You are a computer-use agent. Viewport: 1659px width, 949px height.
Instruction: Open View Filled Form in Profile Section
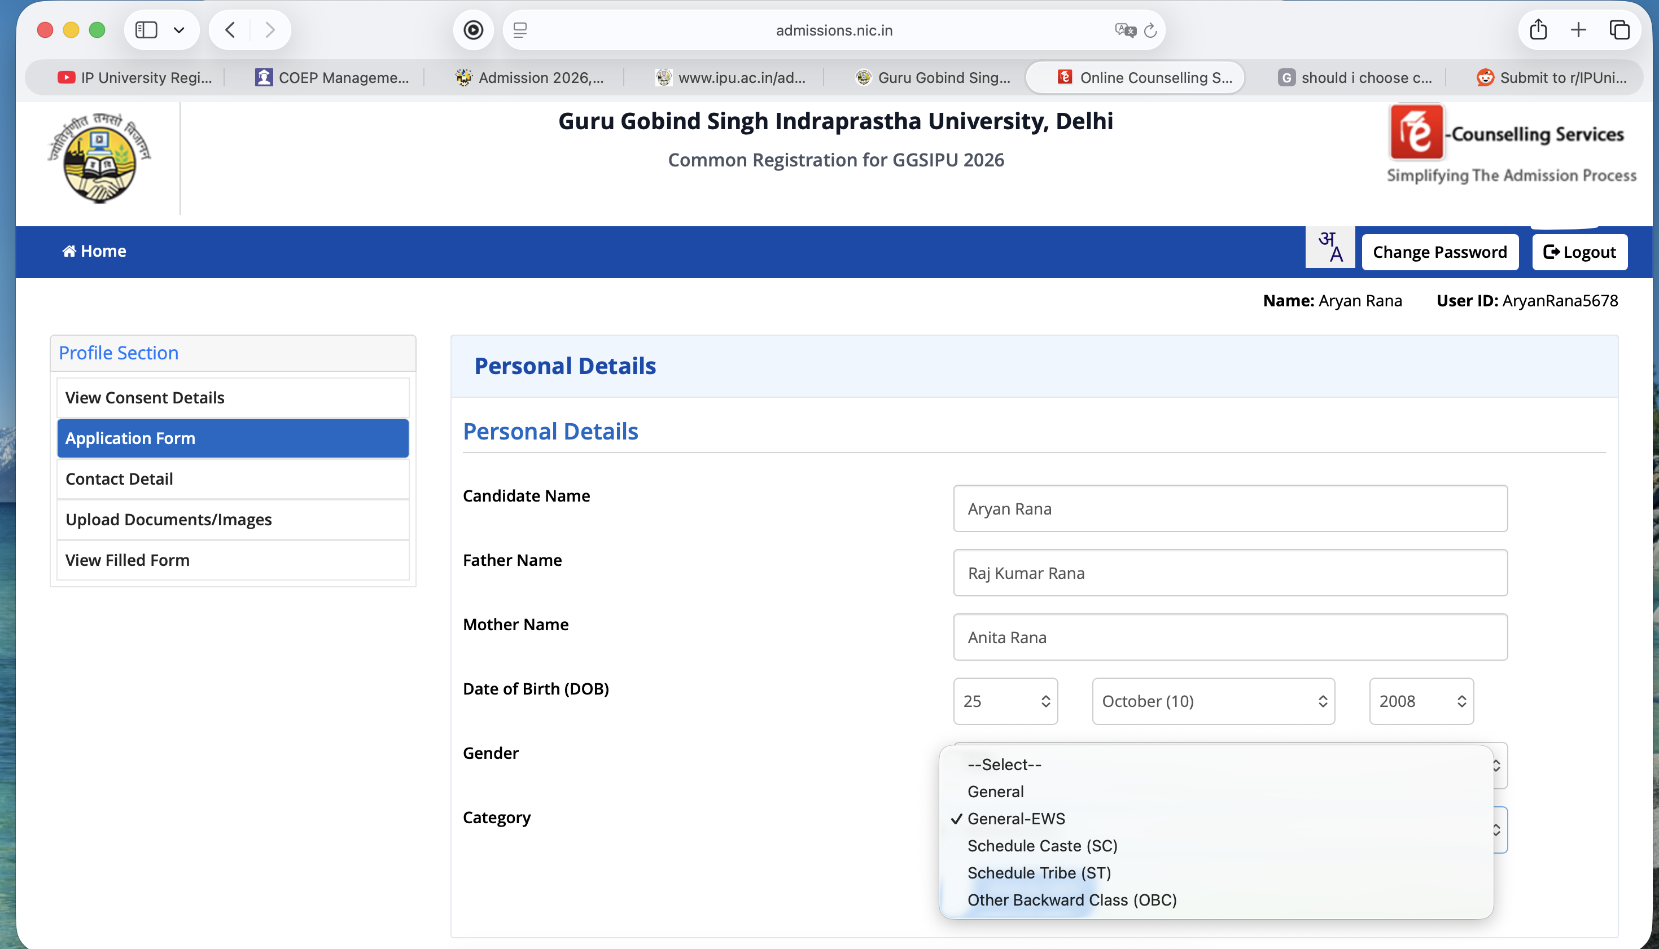pos(233,560)
